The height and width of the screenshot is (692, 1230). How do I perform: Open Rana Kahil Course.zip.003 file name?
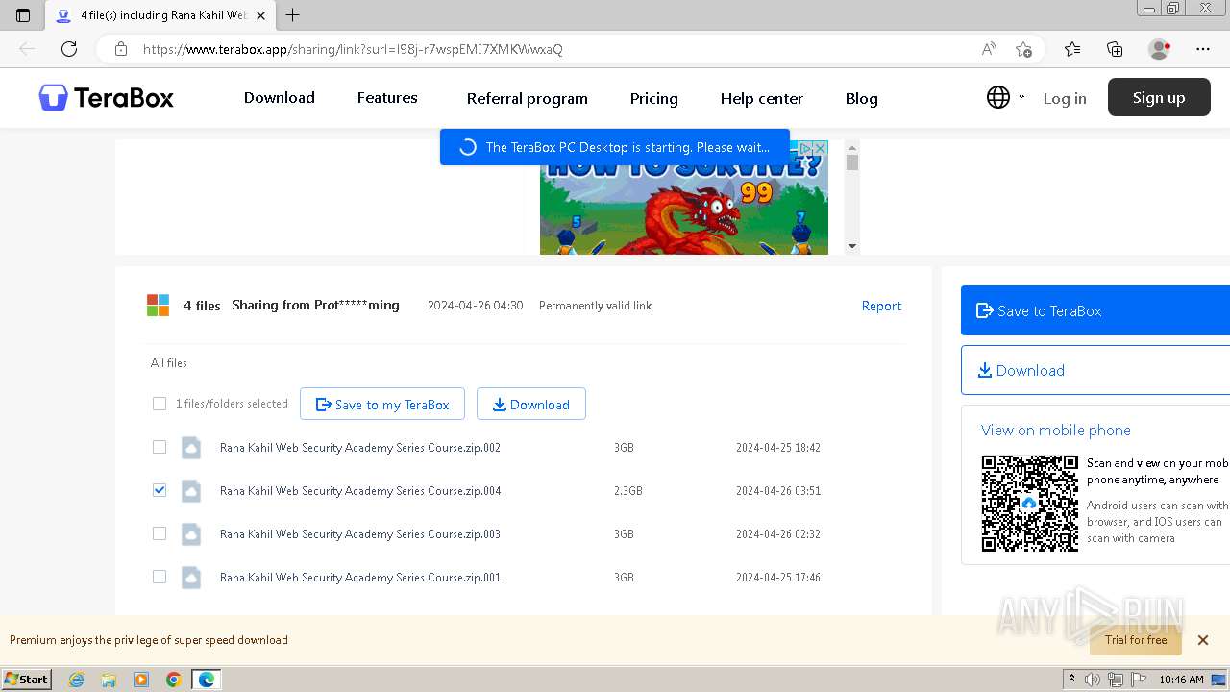(360, 534)
